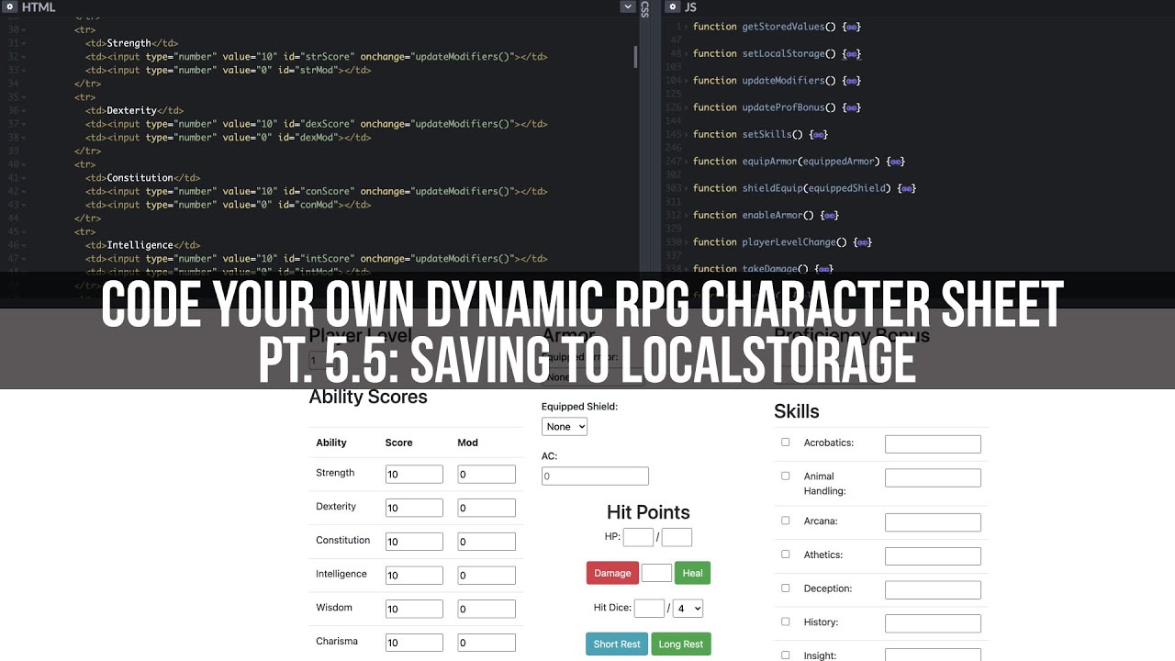Click the 'Skills' heading
1175x661 pixels.
click(x=797, y=411)
